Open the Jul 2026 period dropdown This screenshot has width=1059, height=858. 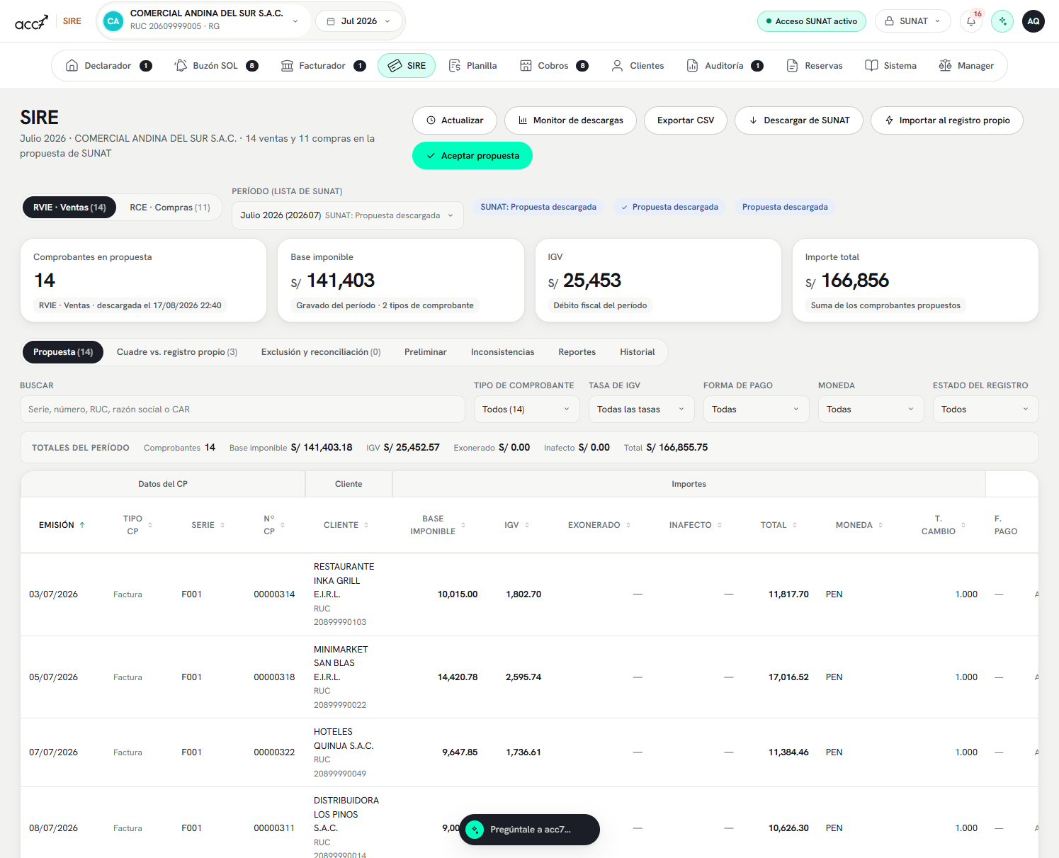click(359, 21)
